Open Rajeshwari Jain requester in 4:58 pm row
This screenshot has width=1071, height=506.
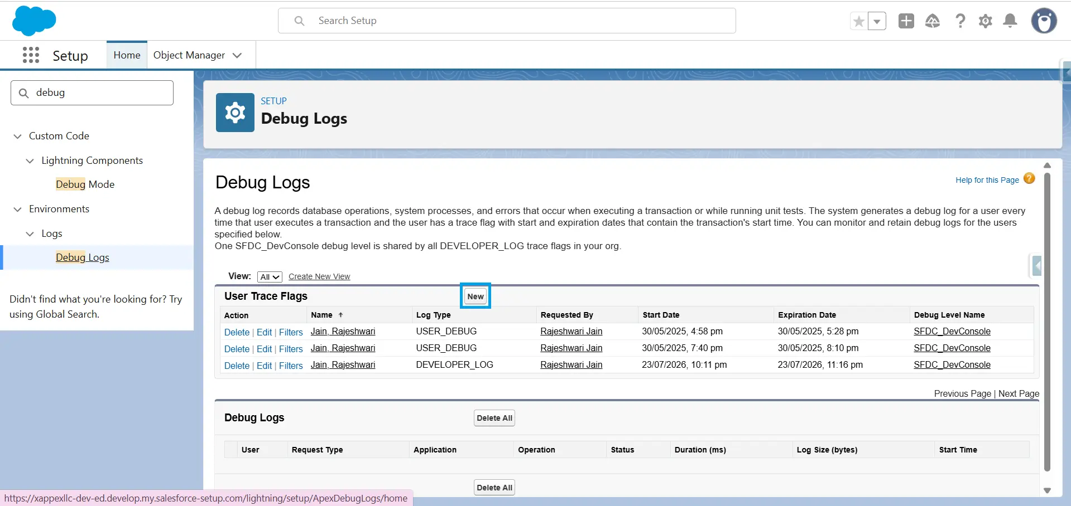pyautogui.click(x=571, y=331)
